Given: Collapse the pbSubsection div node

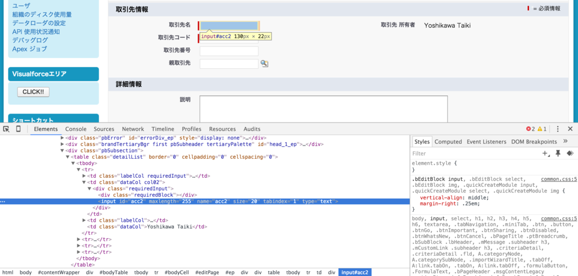Looking at the screenshot, I should pos(62,150).
